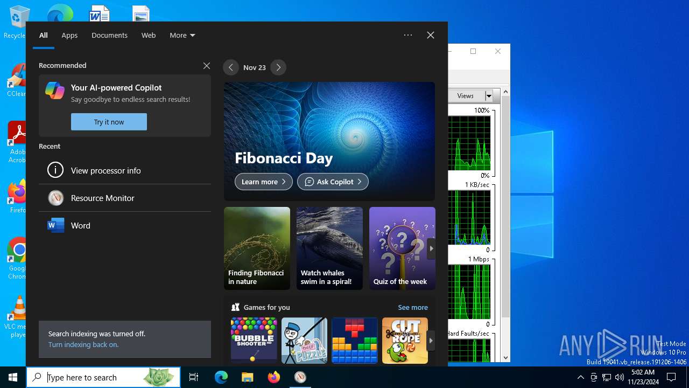Go to next day after Nov 23

click(x=278, y=67)
